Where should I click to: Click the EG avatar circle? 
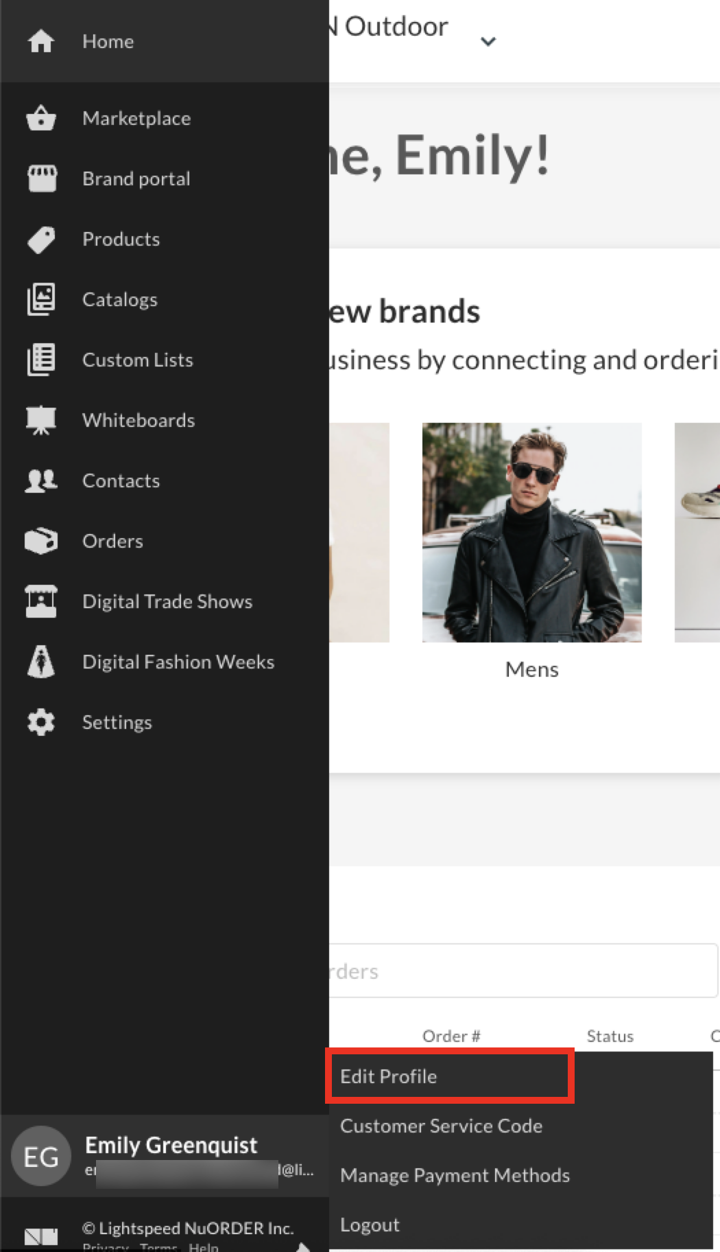(41, 1157)
